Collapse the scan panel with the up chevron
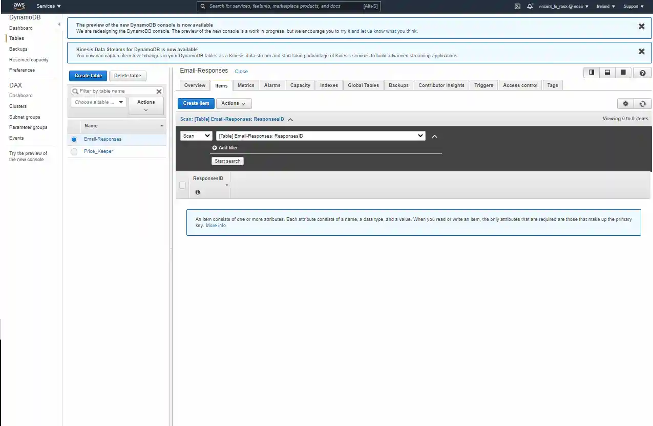The width and height of the screenshot is (653, 426). click(x=434, y=137)
